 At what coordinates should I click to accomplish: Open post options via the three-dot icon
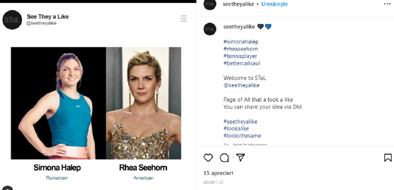click(x=386, y=4)
